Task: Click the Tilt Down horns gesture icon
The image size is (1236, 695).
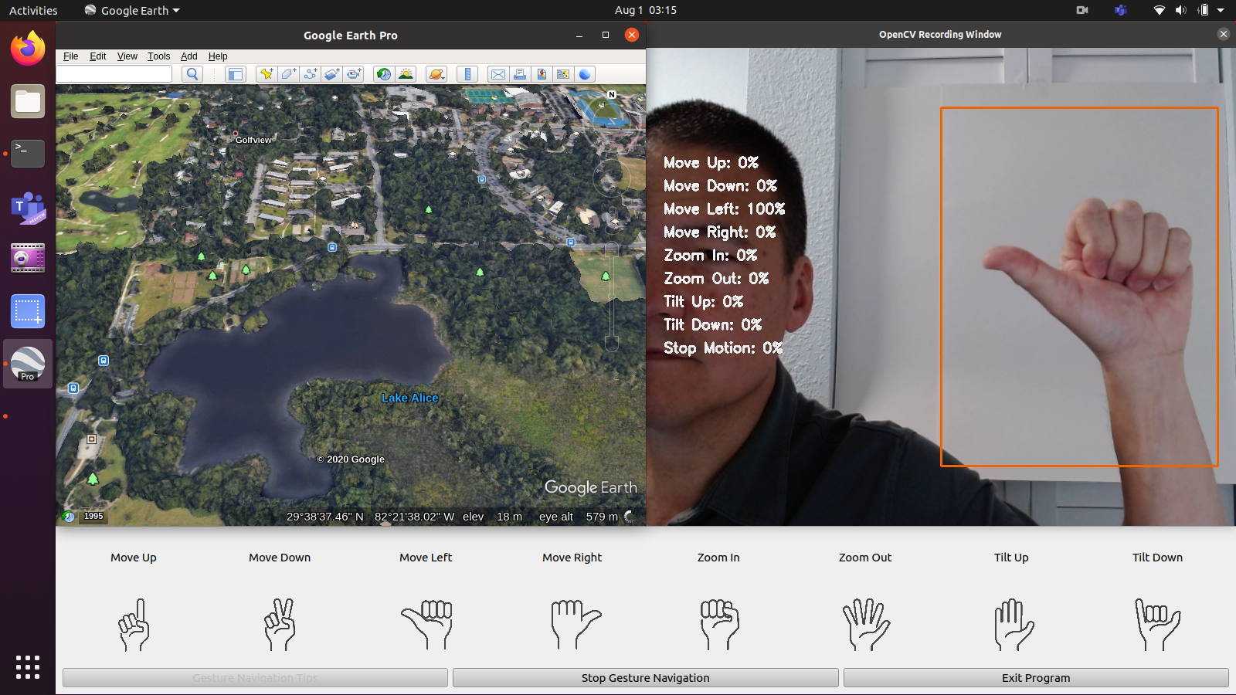Action: 1157,624
